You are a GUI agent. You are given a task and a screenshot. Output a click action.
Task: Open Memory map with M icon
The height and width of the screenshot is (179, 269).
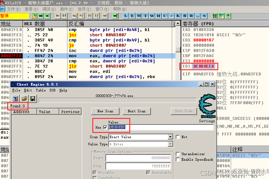[139, 16]
